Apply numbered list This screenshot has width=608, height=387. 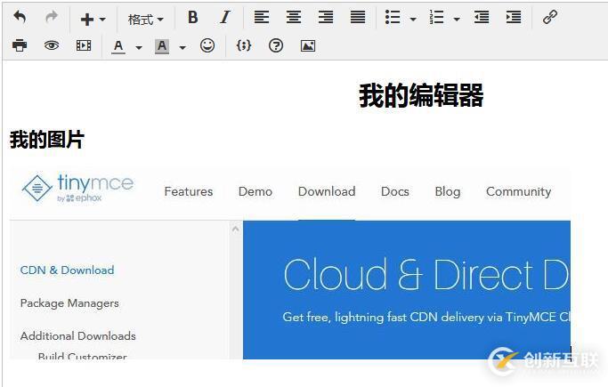[436, 18]
